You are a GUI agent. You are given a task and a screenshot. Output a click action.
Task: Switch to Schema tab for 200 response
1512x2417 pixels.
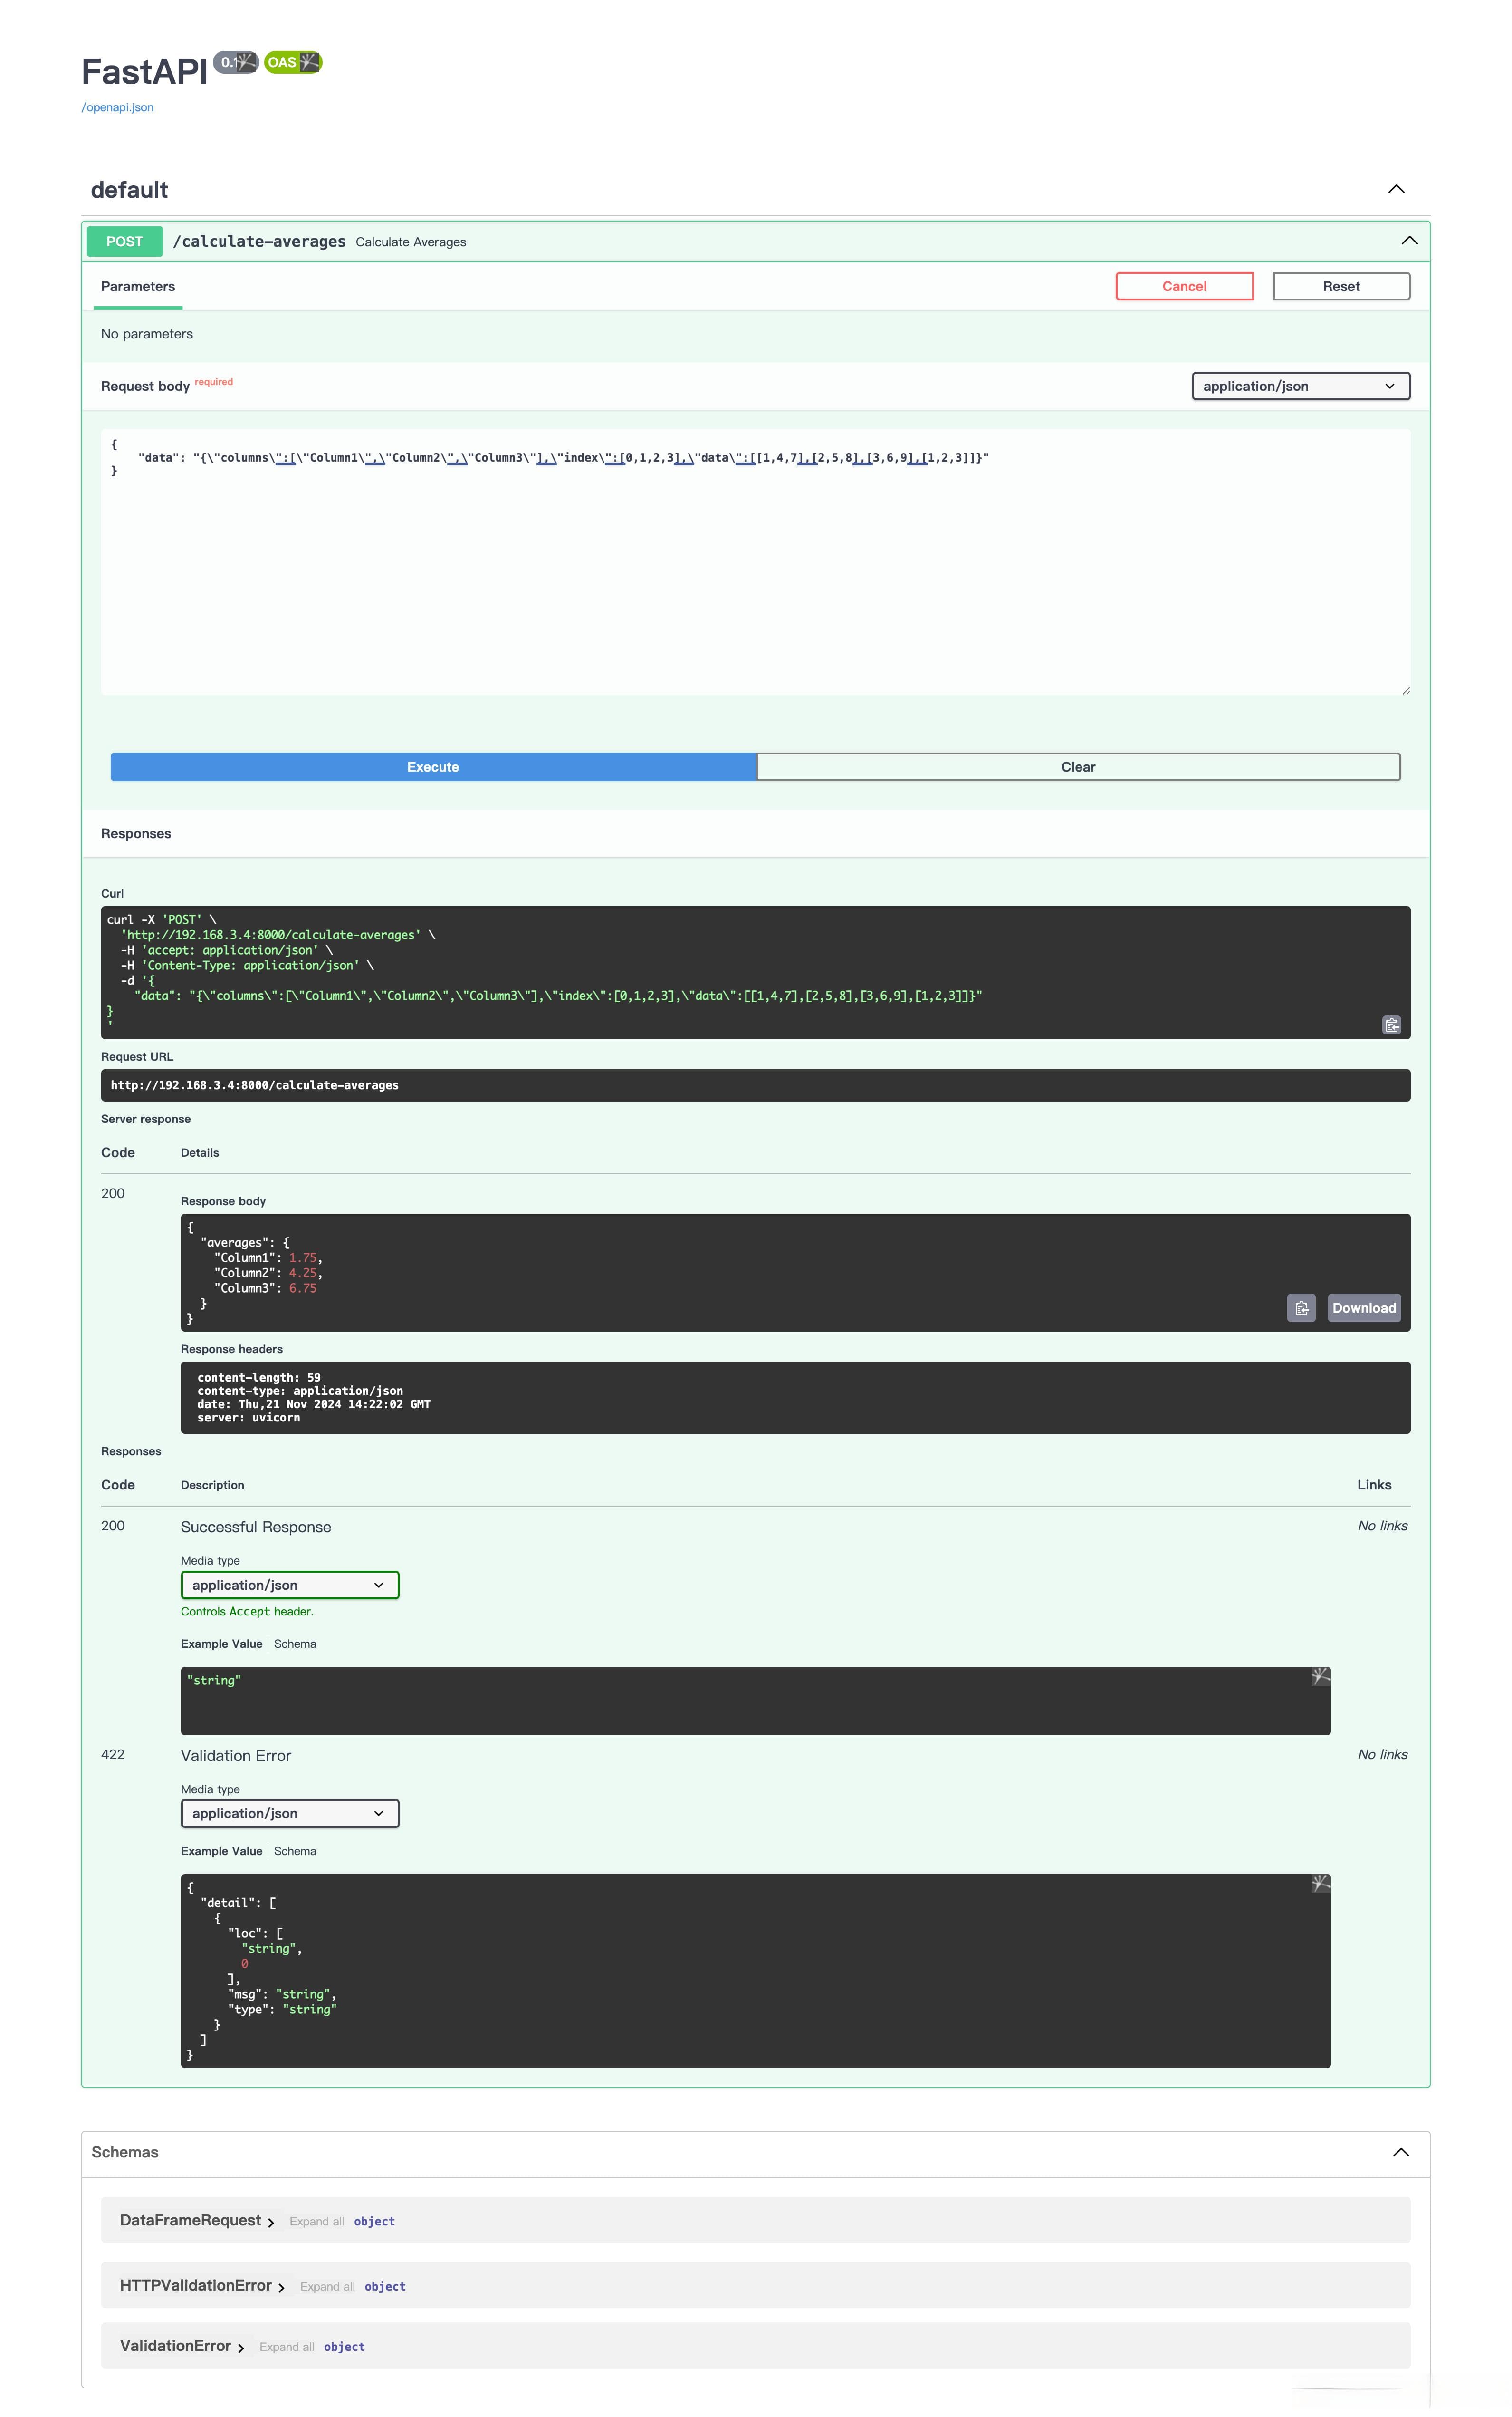[x=295, y=1644]
